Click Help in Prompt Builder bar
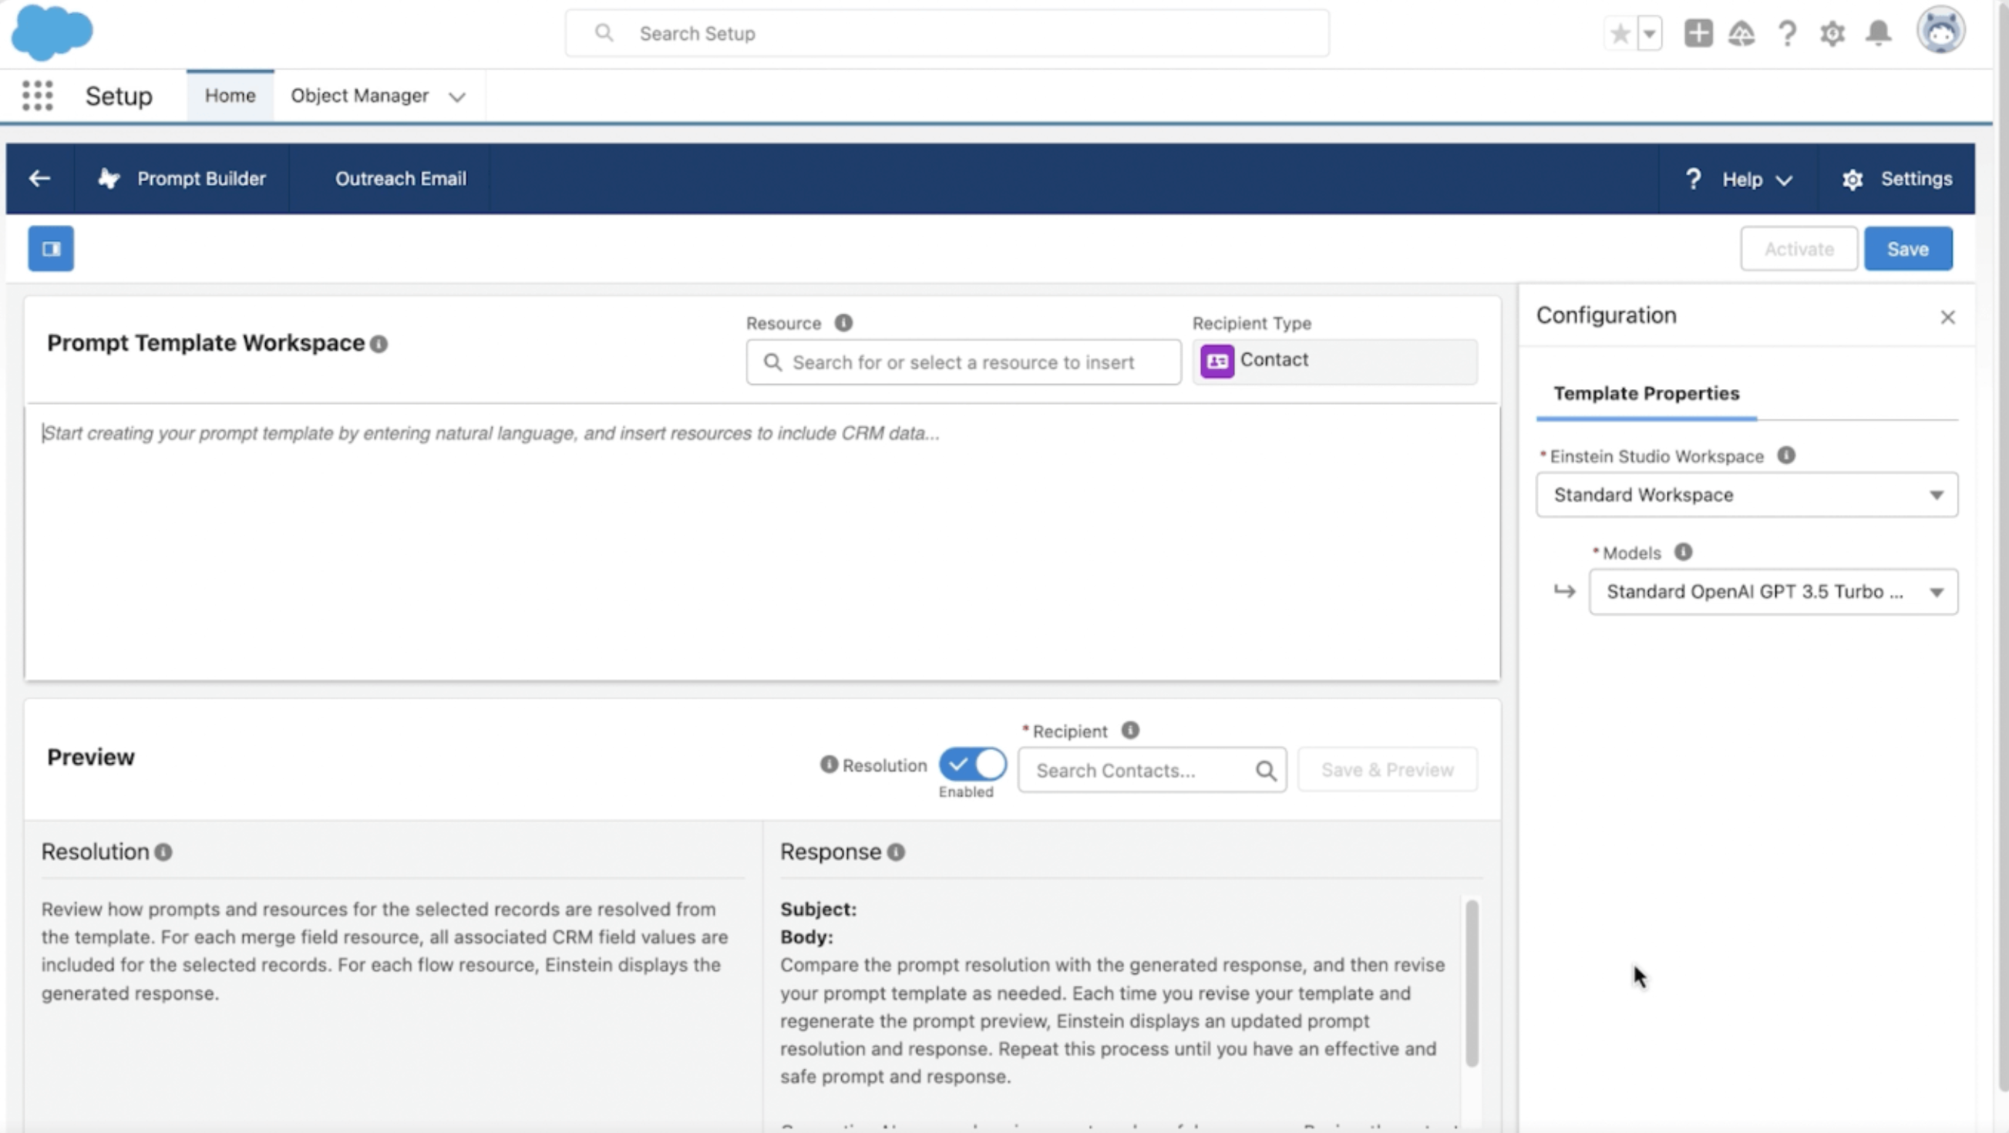The image size is (2009, 1133). [x=1741, y=180]
